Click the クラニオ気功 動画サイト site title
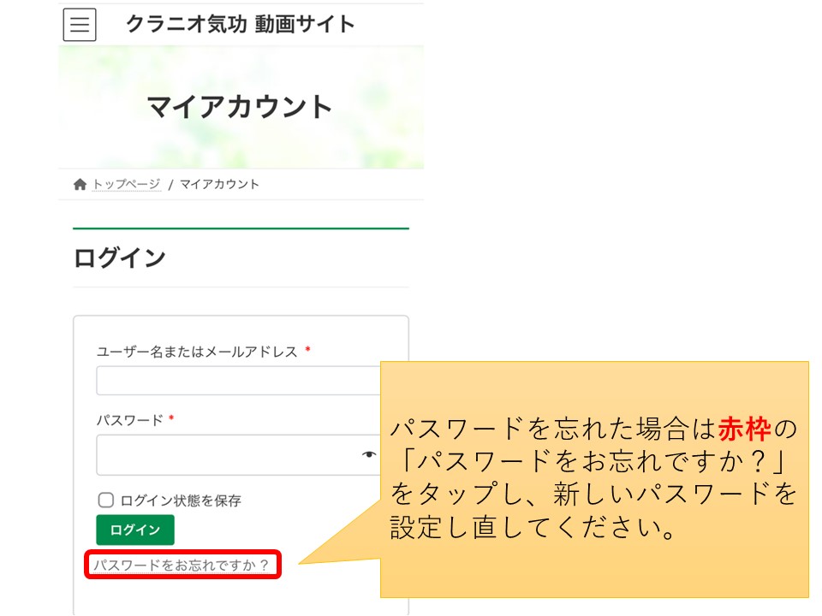Screen dimensions: 822x616 click(x=241, y=25)
